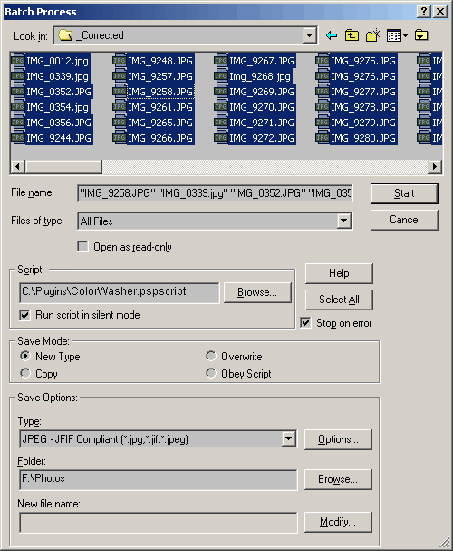Click the IMG_0012.jpg file icon
The image size is (453, 551).
tap(18, 61)
